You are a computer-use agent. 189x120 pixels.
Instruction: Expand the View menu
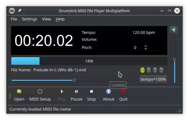(47, 19)
